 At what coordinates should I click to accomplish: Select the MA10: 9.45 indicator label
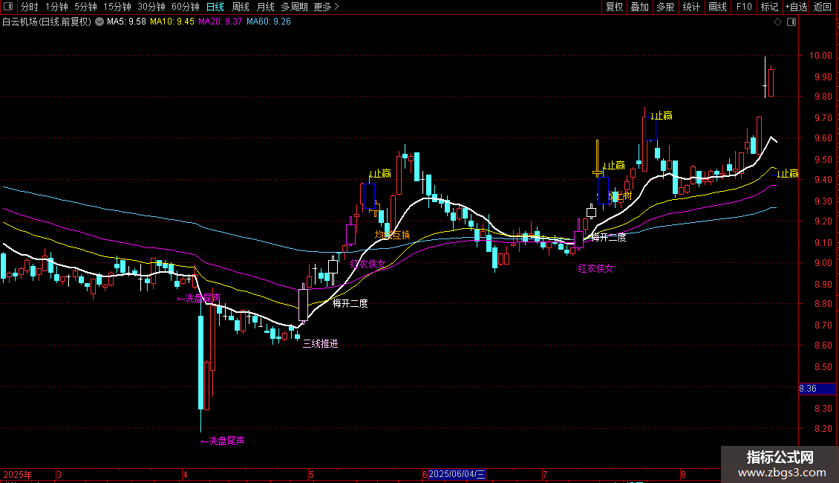pos(172,22)
